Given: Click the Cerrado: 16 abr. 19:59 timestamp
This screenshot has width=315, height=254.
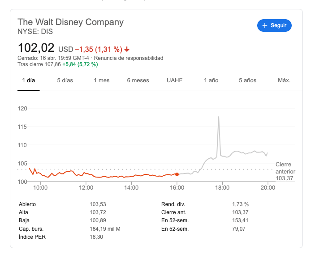Looking at the screenshot, I should [53, 58].
